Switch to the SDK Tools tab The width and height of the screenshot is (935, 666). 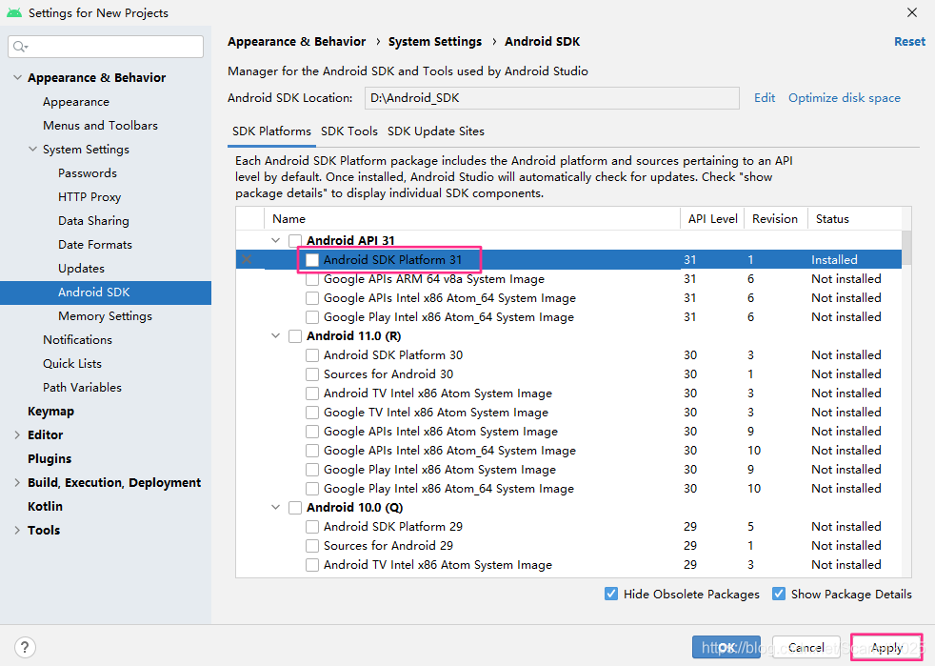349,131
